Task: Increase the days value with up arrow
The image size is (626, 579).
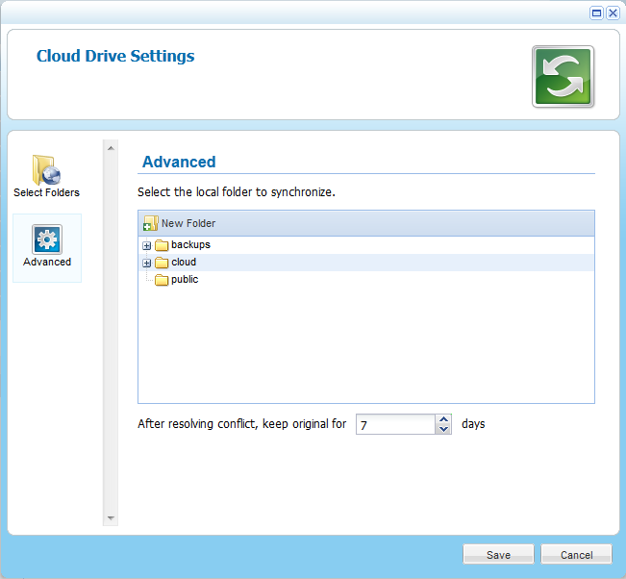Action: click(x=443, y=419)
